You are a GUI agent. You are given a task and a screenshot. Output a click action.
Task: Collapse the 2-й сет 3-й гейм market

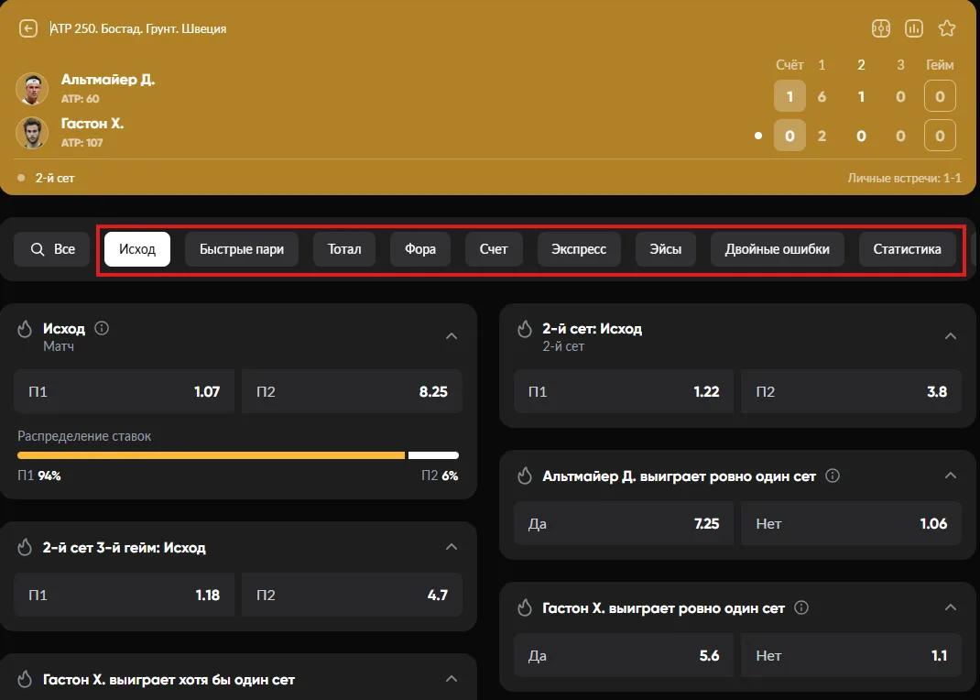tap(452, 547)
